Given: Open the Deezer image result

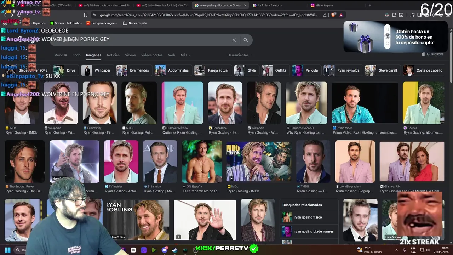Looking at the screenshot, I should (x=424, y=103).
